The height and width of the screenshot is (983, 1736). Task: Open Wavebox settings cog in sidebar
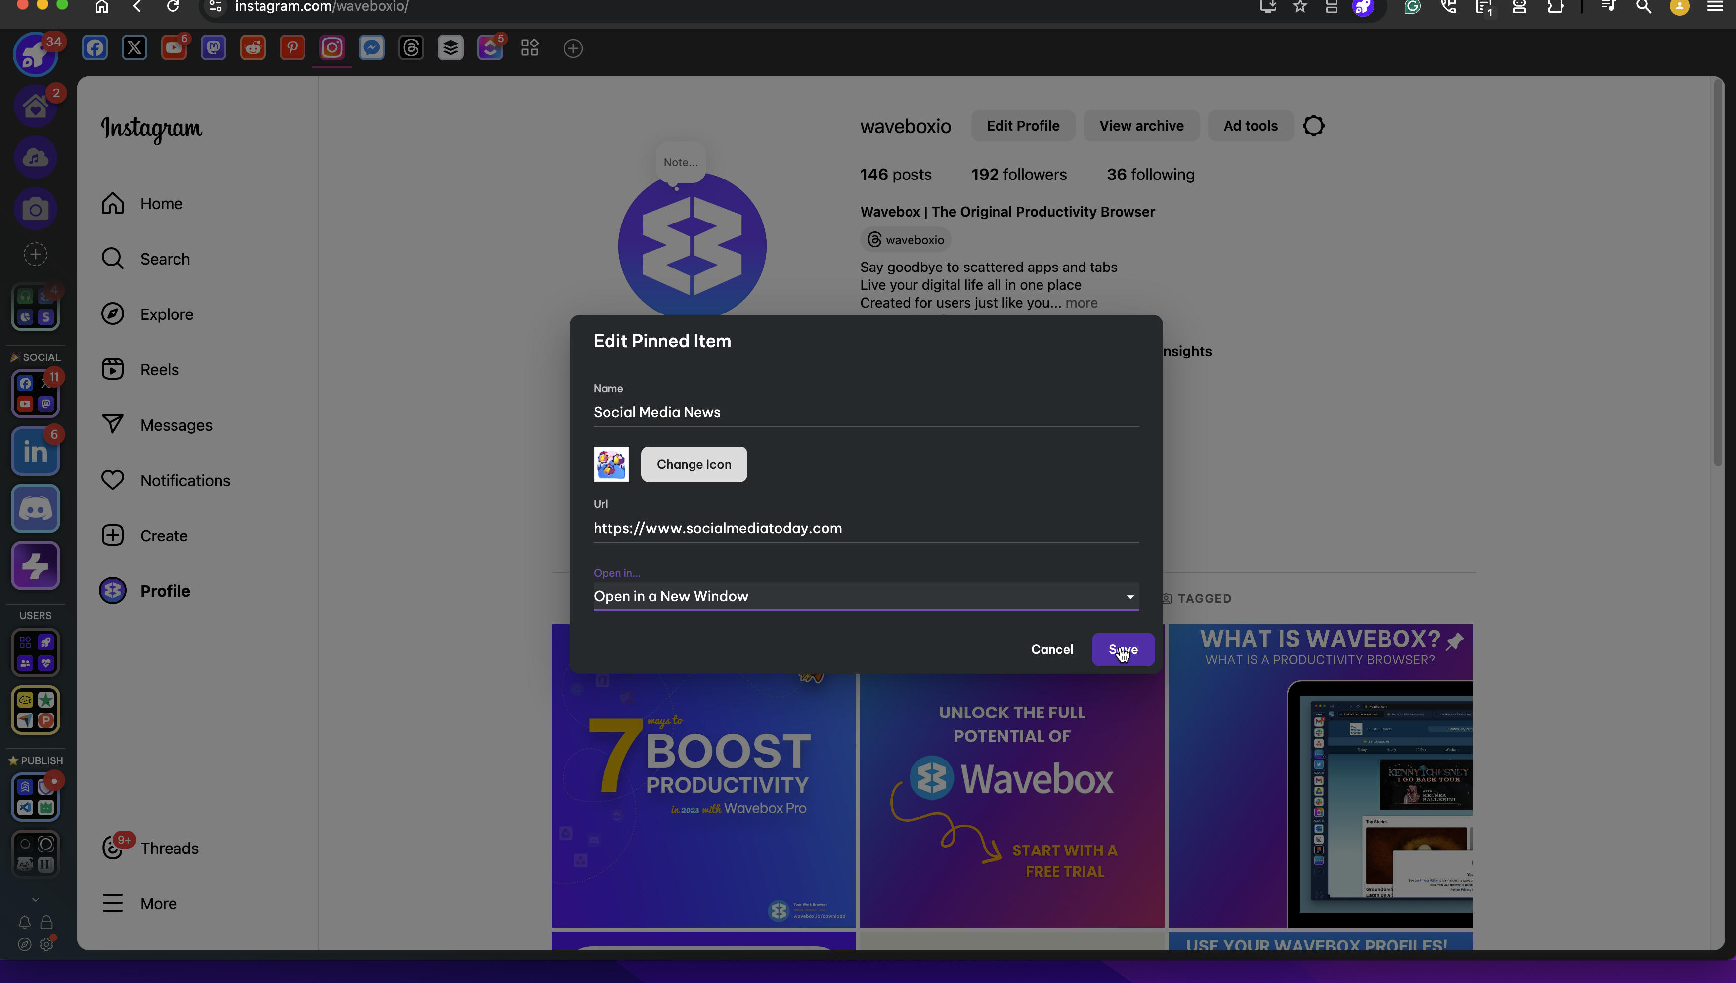(x=46, y=944)
